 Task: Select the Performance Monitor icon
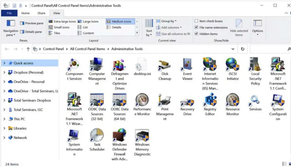tap(142, 100)
